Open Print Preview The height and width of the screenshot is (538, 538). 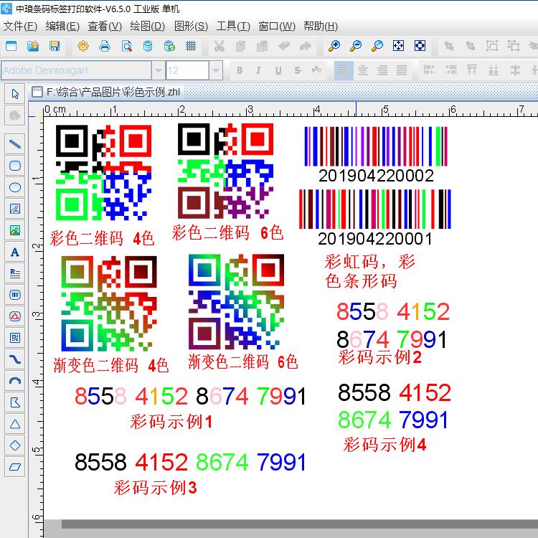click(126, 46)
